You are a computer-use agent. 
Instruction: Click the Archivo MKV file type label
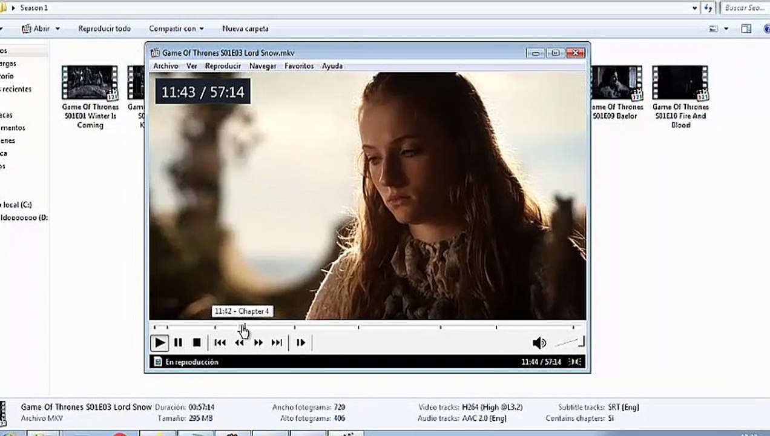(x=42, y=418)
